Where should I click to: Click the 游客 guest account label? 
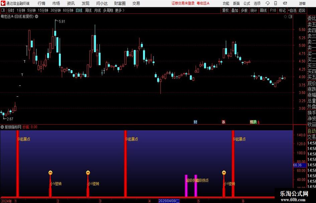coord(302,3)
